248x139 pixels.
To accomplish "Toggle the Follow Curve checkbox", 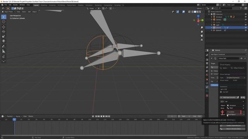I will [212, 71].
